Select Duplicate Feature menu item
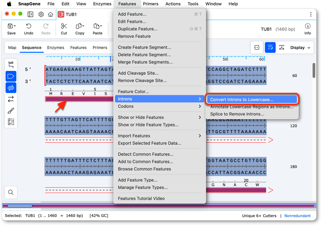321x225 pixels. point(160,29)
